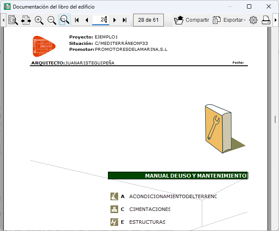Click the address 'C/MEDITERRÁNEONº33'
Screen dimensions: 279x231
tap(121, 43)
